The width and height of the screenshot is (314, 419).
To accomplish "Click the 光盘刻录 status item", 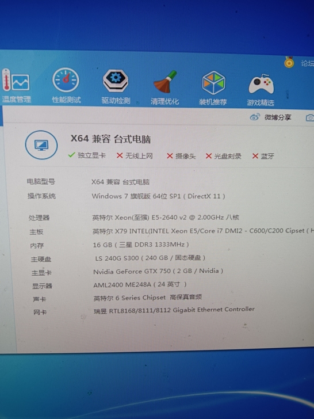I will pos(224,157).
